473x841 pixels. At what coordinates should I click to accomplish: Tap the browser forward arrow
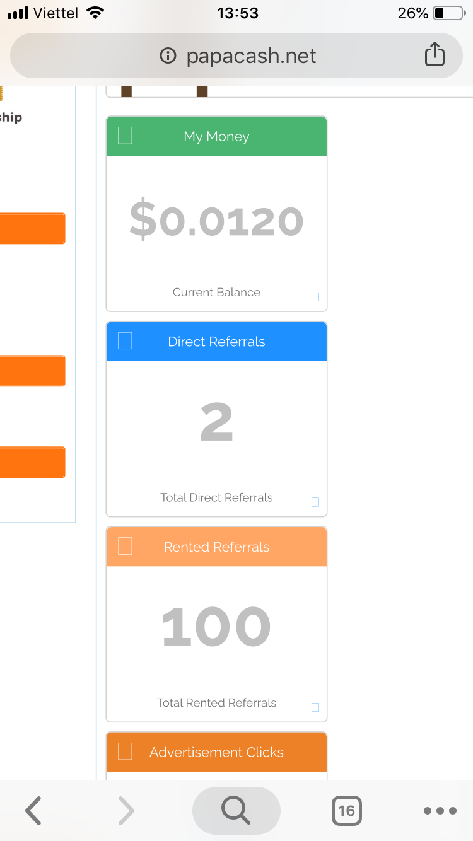tap(126, 811)
